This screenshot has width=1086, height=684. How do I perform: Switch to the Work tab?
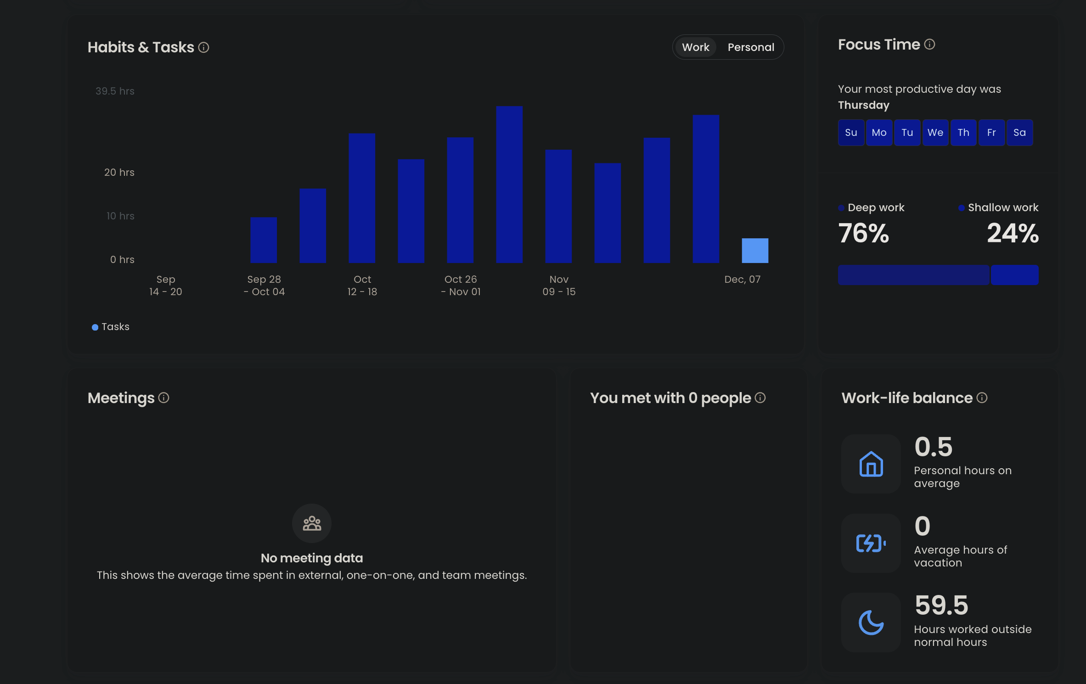(x=695, y=47)
